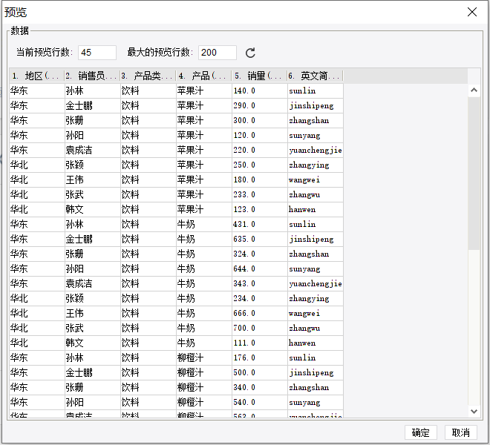
Task: Select column header 4. 产品
Action: tap(203, 76)
